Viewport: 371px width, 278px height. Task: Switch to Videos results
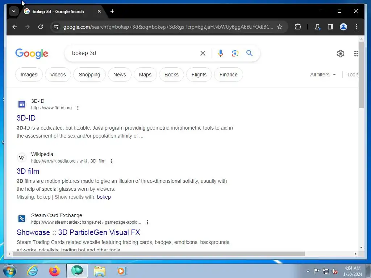58,75
